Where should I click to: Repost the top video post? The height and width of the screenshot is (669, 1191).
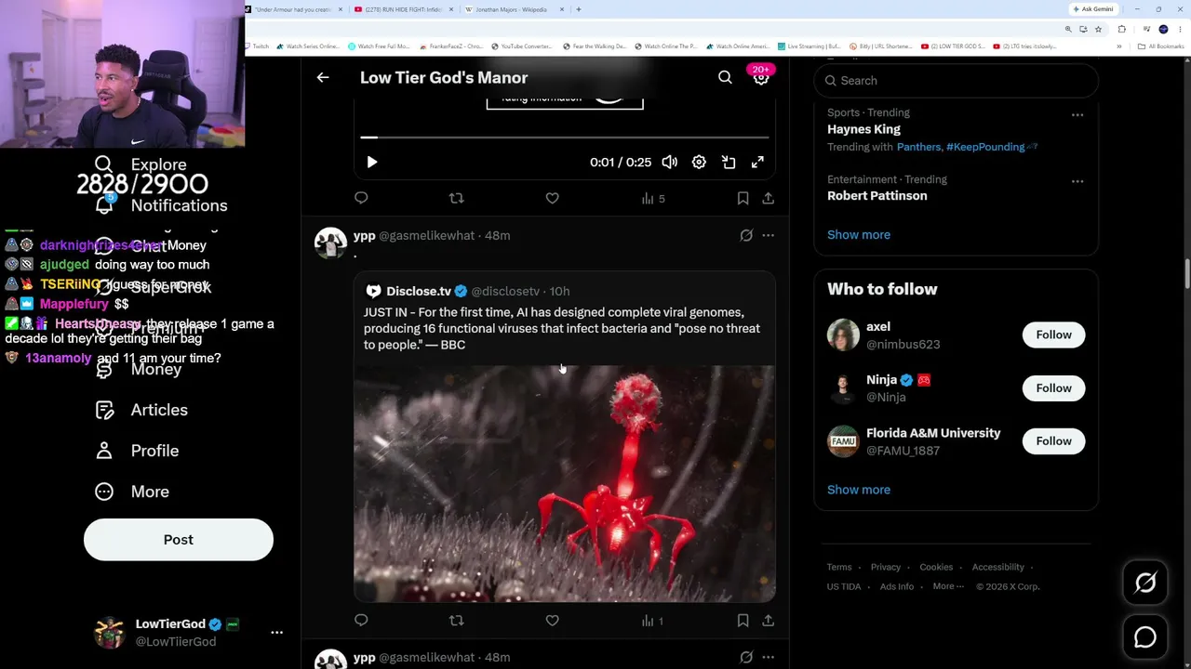pos(456,198)
